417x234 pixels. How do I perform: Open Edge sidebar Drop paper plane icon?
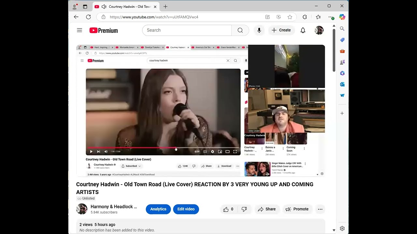[342, 96]
